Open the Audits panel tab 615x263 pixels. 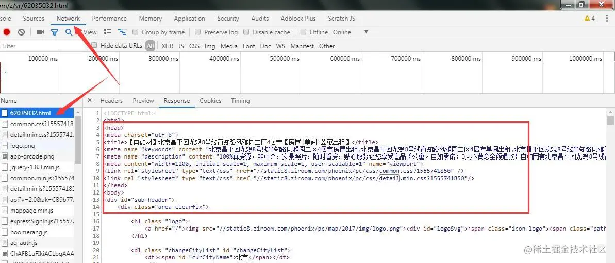tap(260, 19)
